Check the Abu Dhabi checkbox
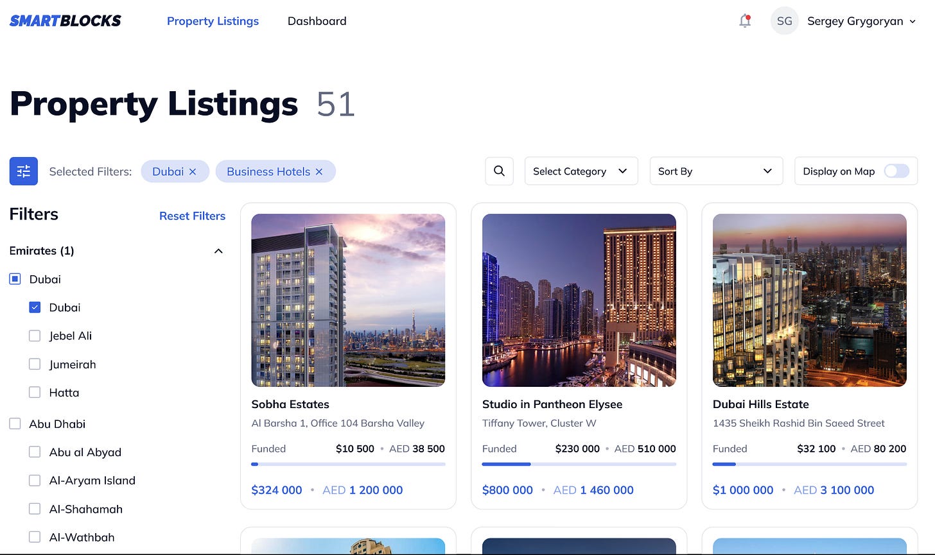Screen dimensions: 935x555 (15, 423)
